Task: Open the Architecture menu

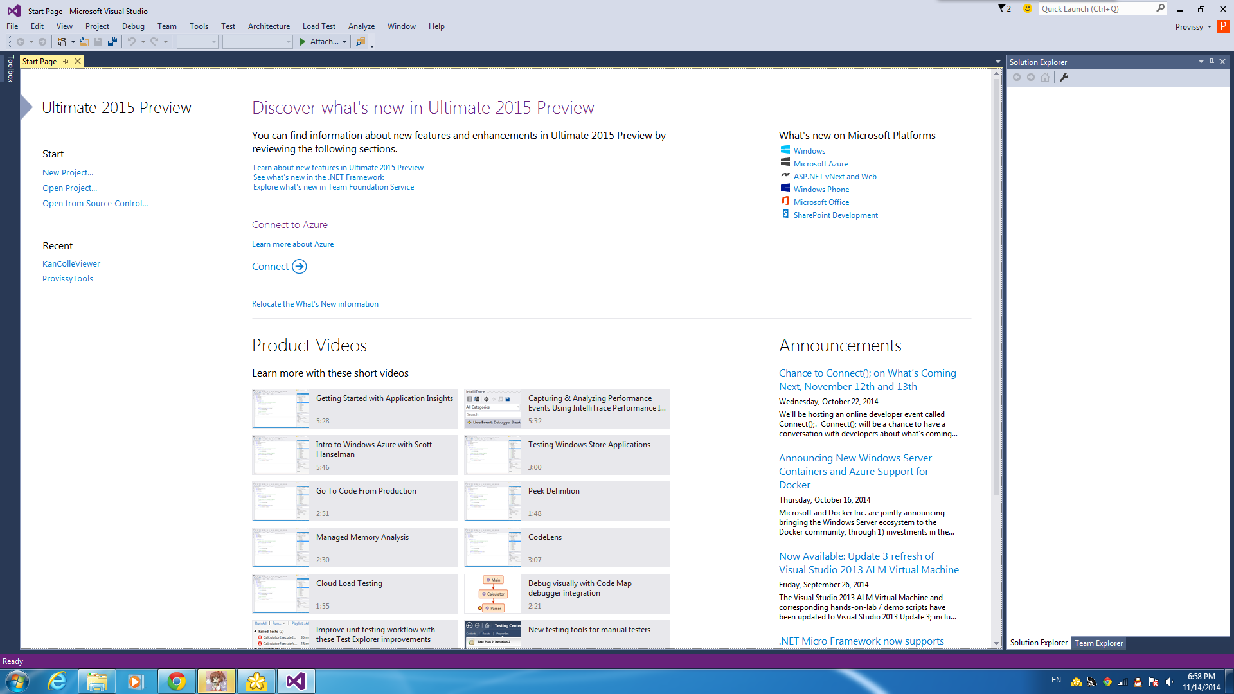Action: (269, 26)
